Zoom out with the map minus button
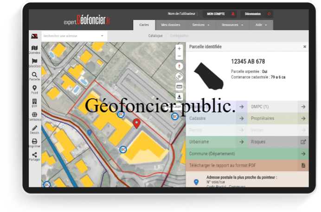The height and width of the screenshot is (212, 321). 179,56
